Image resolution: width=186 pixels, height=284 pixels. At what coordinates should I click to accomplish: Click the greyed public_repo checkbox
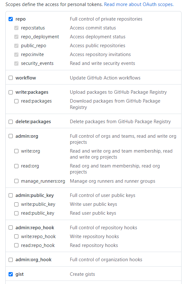(x=16, y=46)
